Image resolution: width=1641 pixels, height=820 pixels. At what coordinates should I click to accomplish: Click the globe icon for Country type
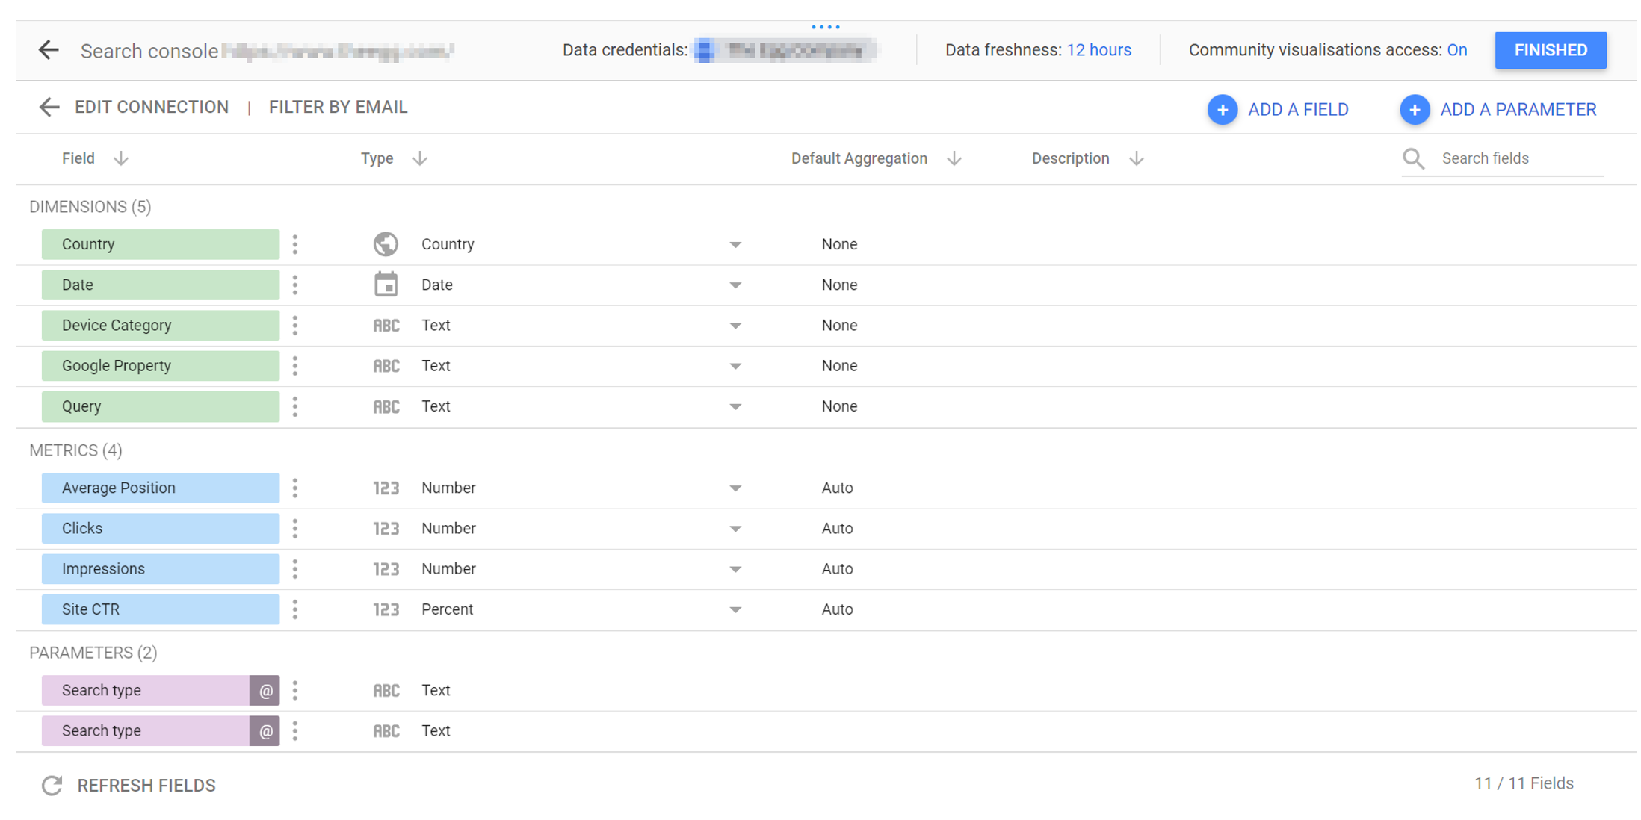pos(386,244)
